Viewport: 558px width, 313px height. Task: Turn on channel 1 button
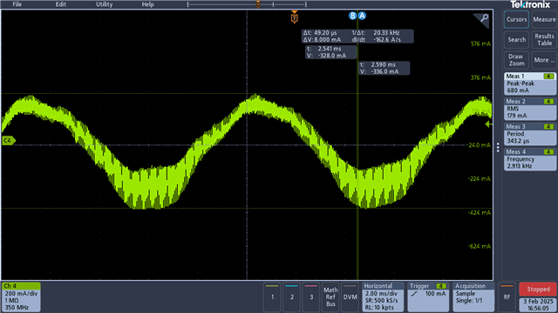(272, 296)
